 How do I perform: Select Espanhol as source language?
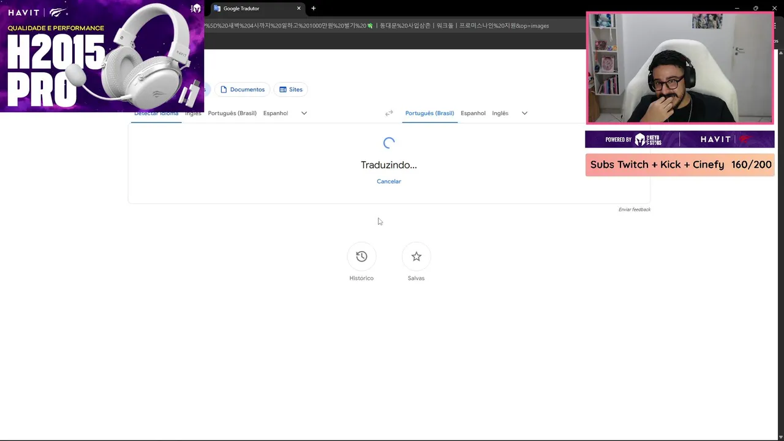tap(276, 113)
